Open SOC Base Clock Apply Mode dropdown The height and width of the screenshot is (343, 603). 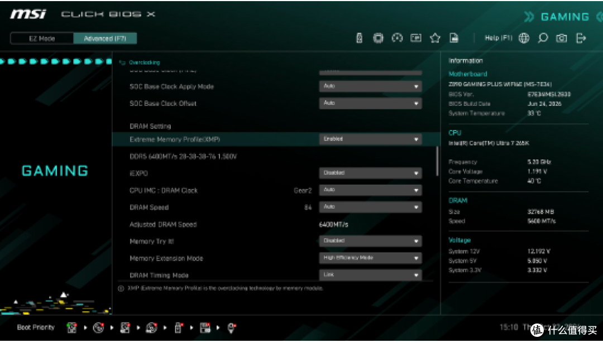[370, 86]
